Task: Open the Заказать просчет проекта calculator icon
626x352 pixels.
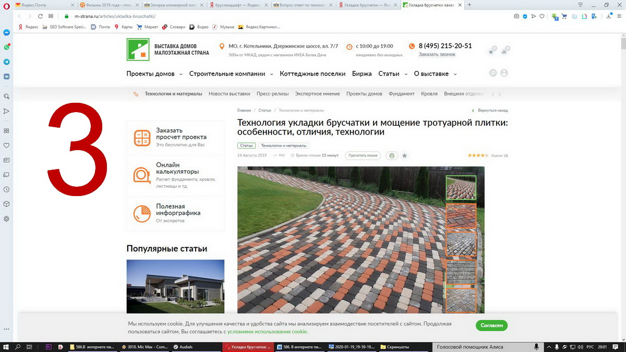Action: tap(141, 137)
